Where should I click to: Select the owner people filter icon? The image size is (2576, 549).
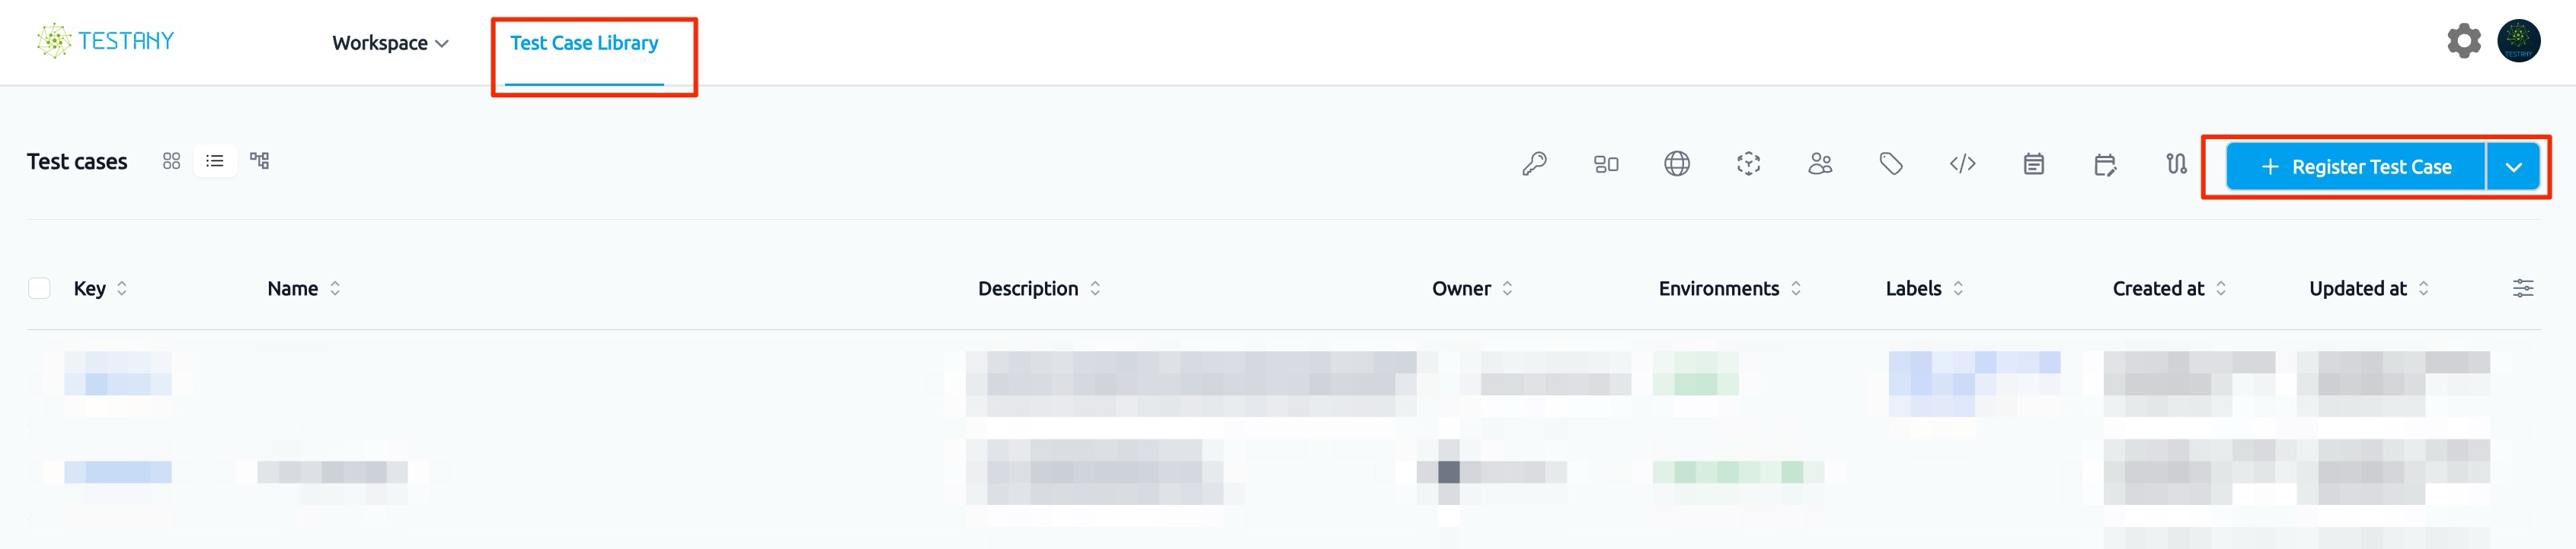click(x=1820, y=163)
